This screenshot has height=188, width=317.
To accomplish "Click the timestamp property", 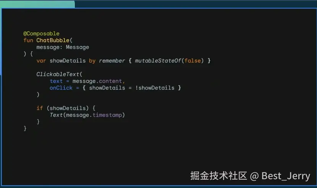I will (x=107, y=115).
